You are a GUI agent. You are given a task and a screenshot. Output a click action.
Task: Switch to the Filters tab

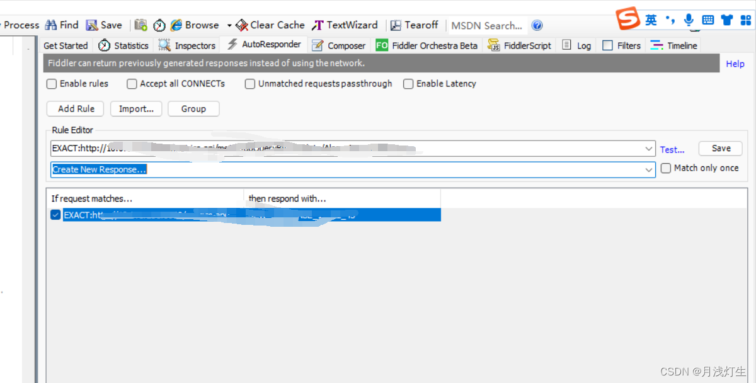[621, 45]
